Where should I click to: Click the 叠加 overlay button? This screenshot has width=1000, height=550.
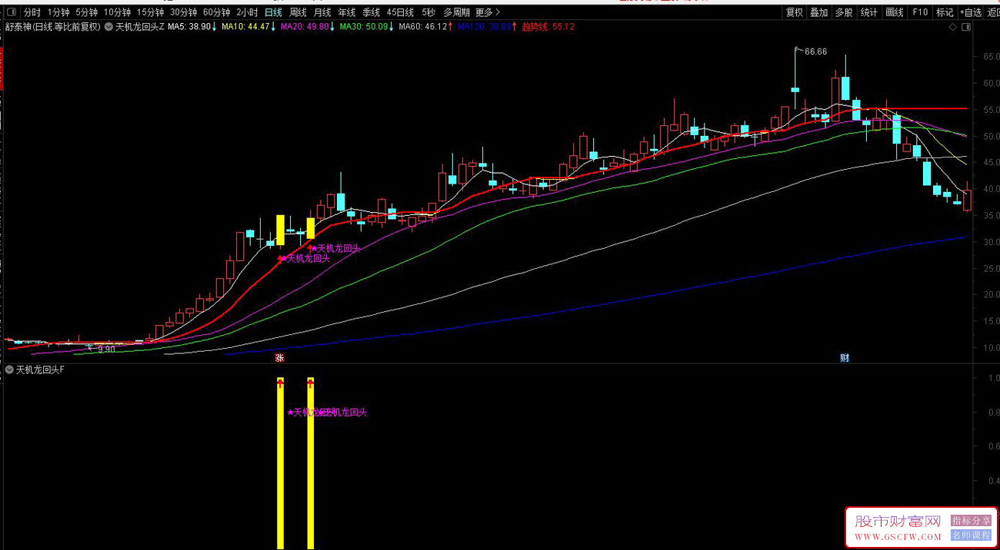pyautogui.click(x=819, y=12)
